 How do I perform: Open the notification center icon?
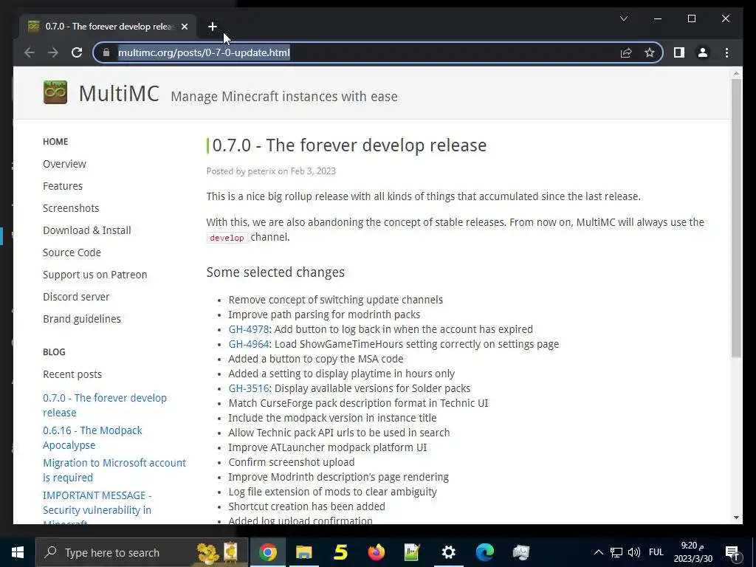pyautogui.click(x=732, y=553)
